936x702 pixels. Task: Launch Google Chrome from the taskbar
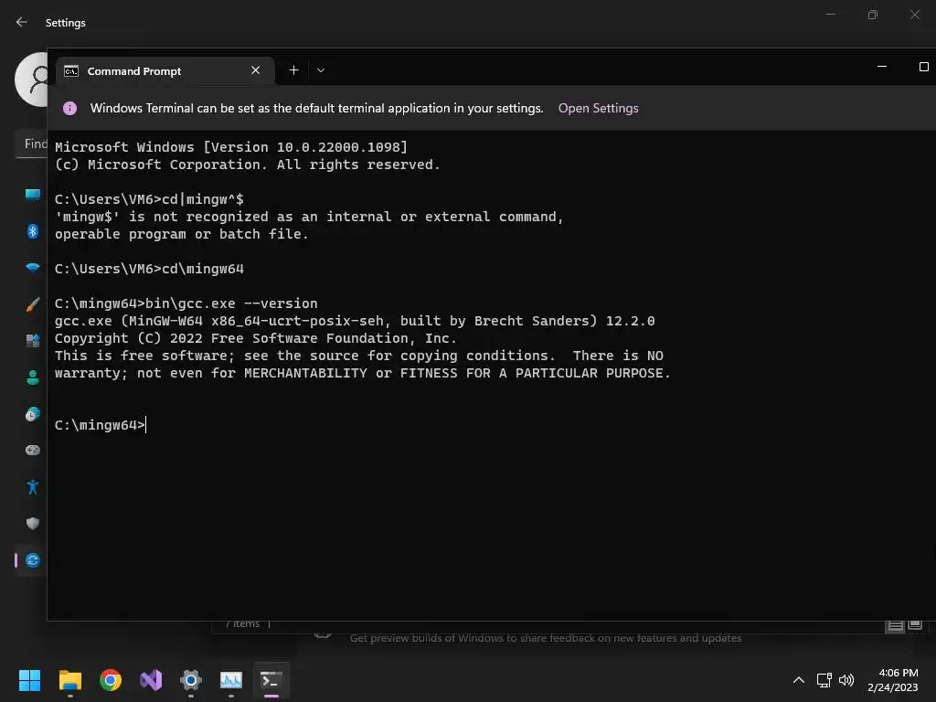point(111,680)
